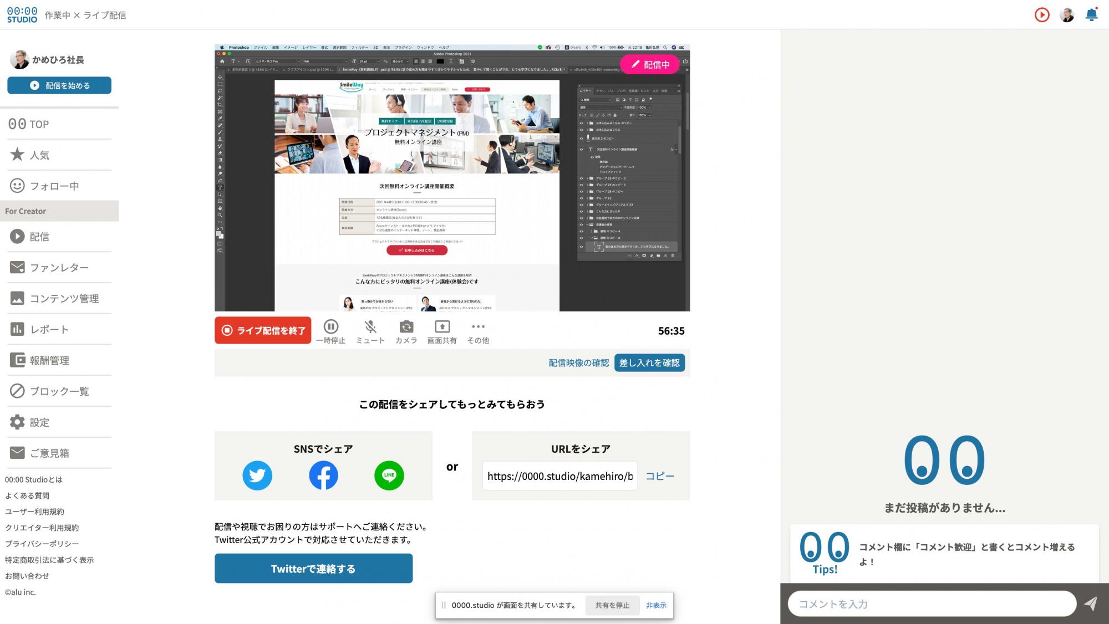Open the notifications bell
The image size is (1109, 624).
tap(1091, 15)
